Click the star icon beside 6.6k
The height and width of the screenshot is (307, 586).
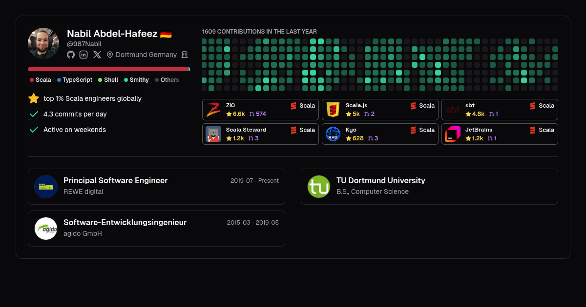coord(229,114)
